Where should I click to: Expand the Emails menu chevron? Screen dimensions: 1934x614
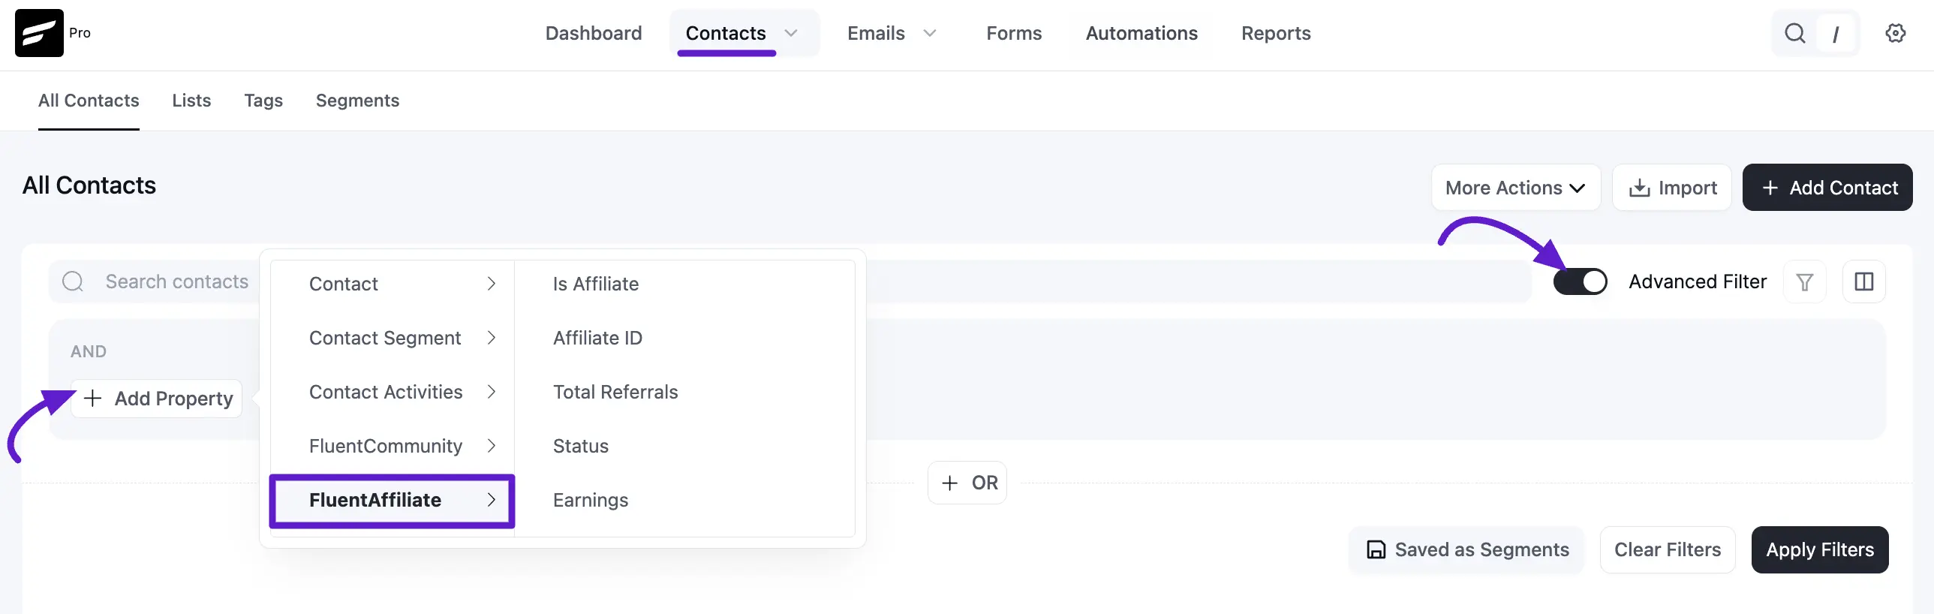click(x=929, y=33)
